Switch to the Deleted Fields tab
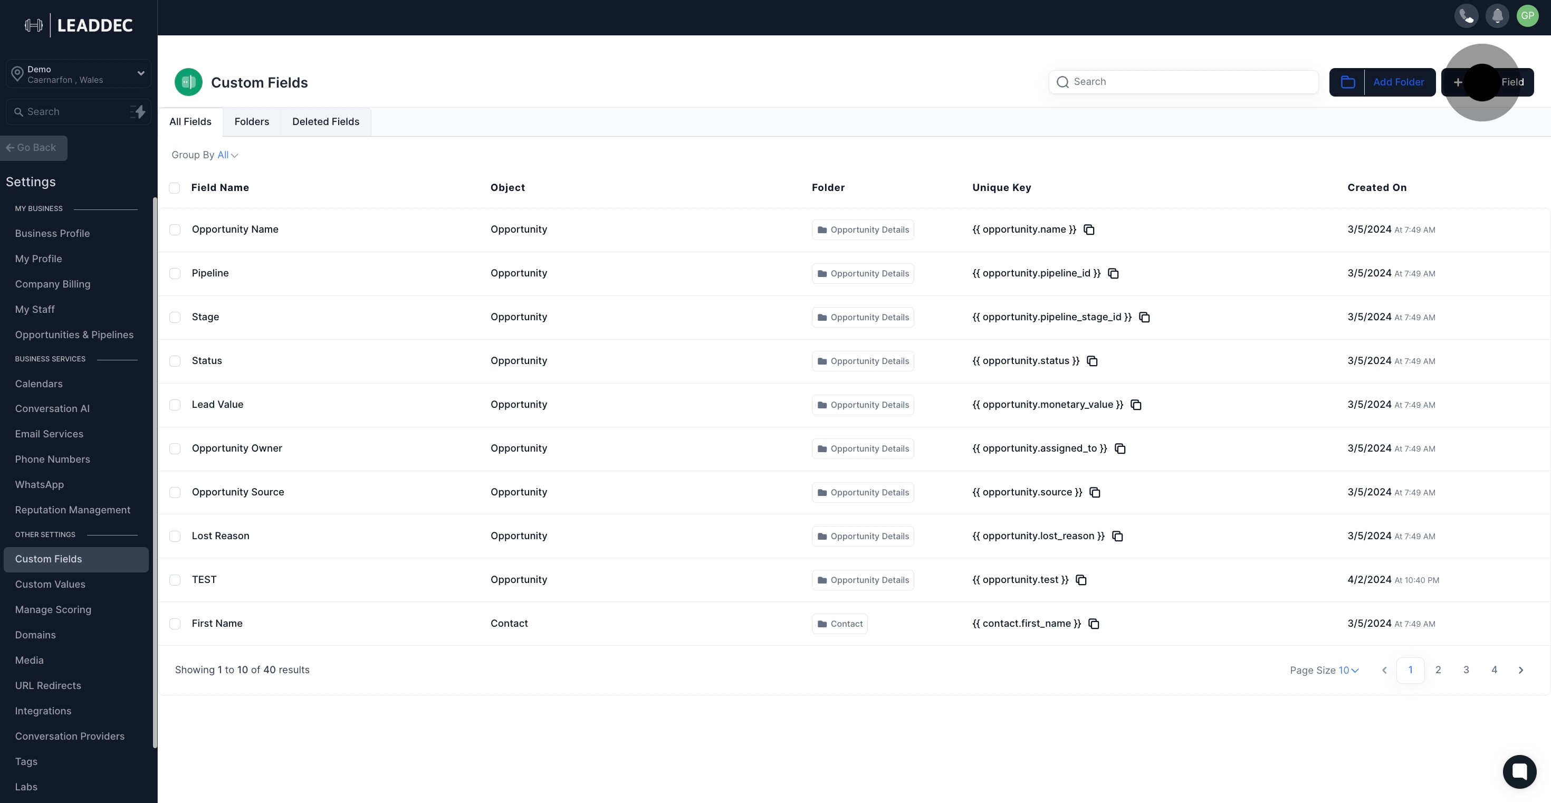This screenshot has width=1551, height=803. (x=325, y=122)
